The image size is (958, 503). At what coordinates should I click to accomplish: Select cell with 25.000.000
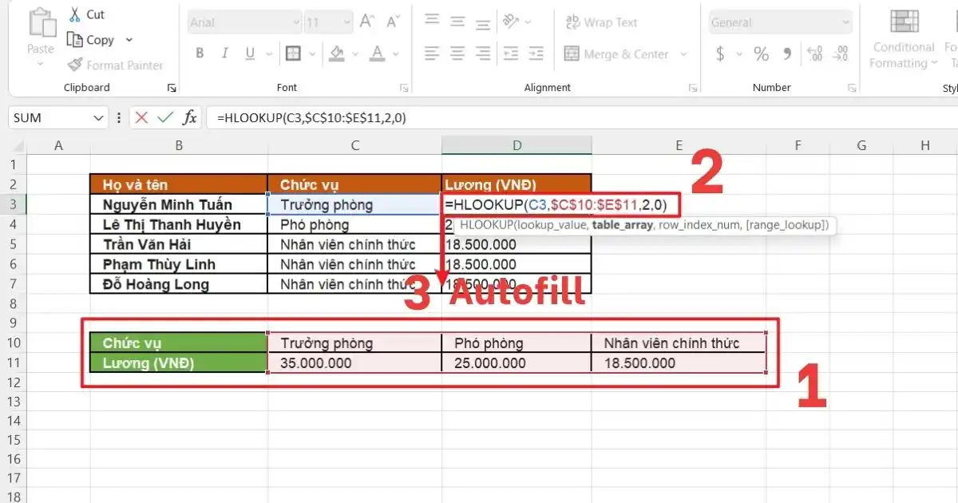point(517,362)
